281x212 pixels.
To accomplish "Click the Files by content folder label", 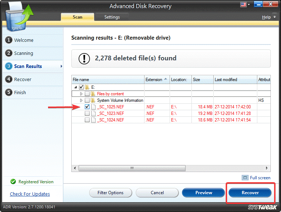I will 110,94.
